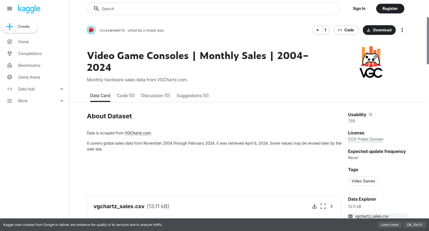Image resolution: width=429 pixels, height=231 pixels.
Task: Expand the file preview to fullscreen
Action: pos(323,206)
